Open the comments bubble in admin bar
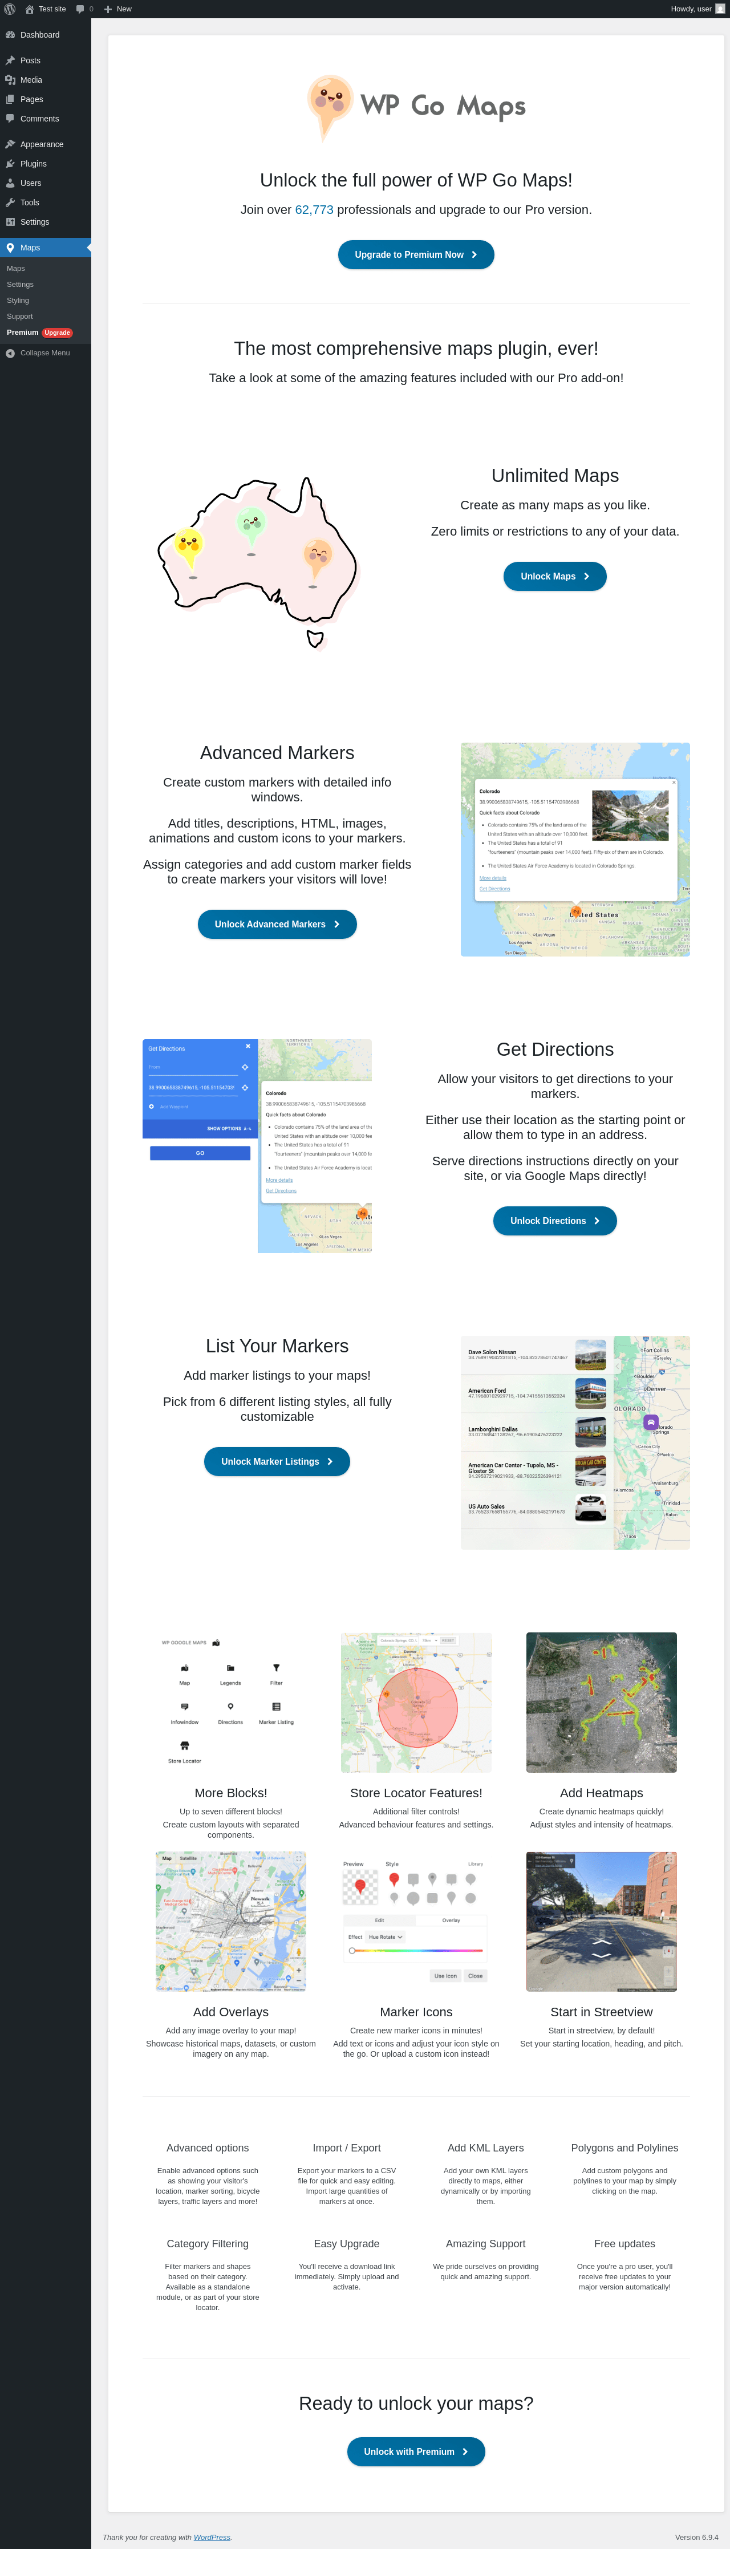730x2549 pixels. (84, 9)
